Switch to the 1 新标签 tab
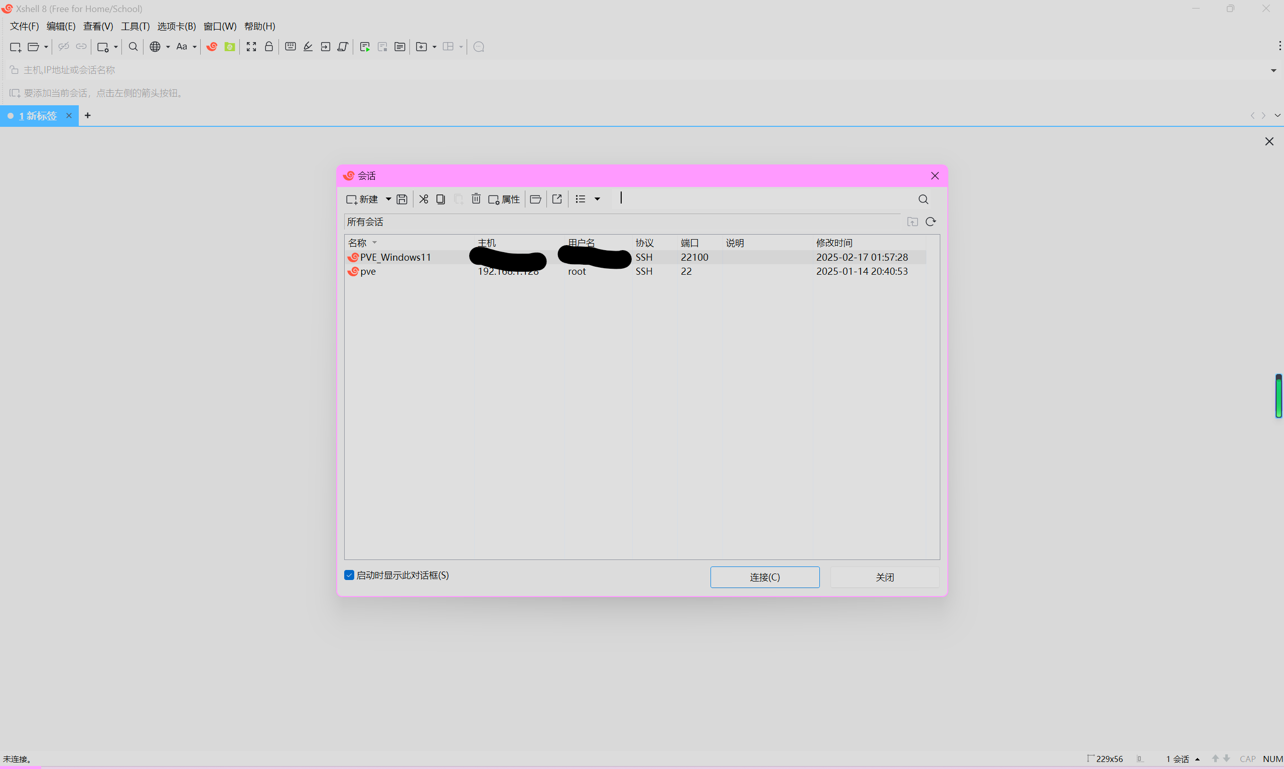The height and width of the screenshot is (769, 1284). [x=38, y=116]
